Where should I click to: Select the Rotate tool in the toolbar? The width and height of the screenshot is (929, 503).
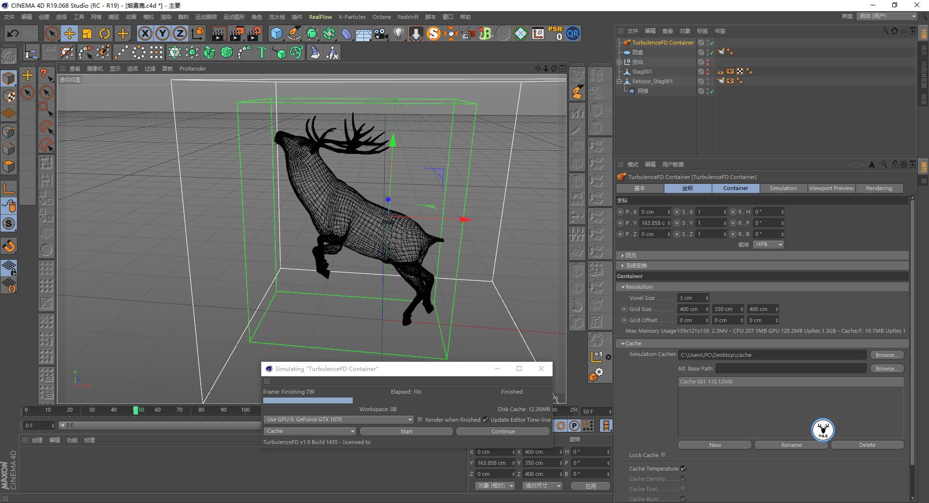click(x=105, y=33)
